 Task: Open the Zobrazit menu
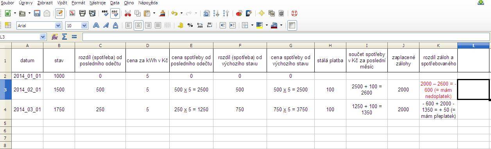click(x=45, y=3)
